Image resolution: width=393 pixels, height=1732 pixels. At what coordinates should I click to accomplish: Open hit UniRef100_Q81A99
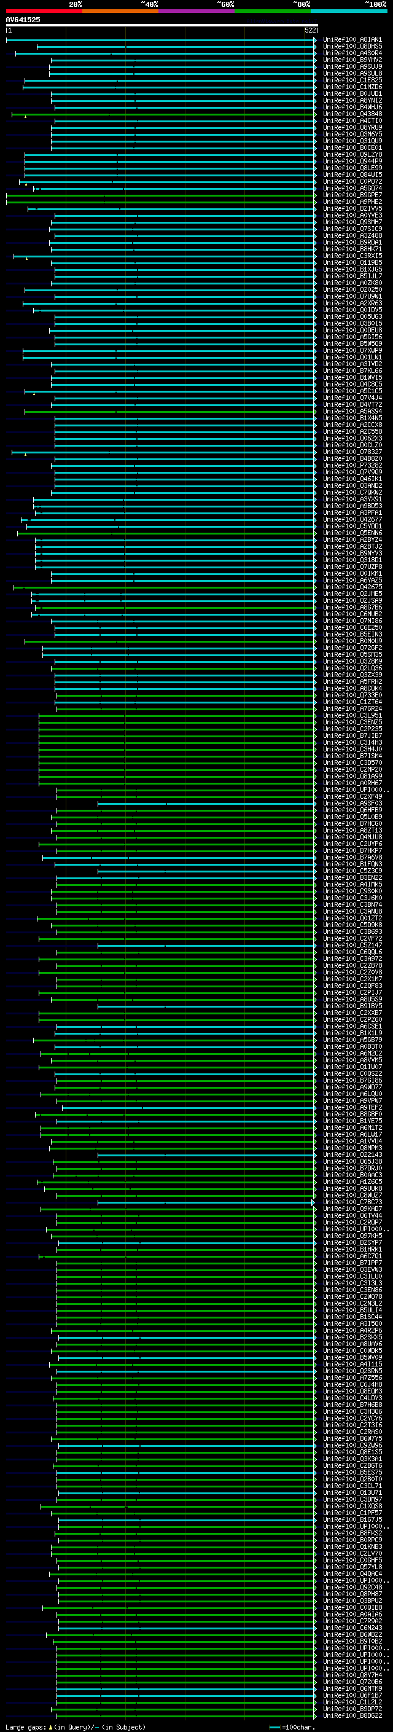pyautogui.click(x=352, y=777)
